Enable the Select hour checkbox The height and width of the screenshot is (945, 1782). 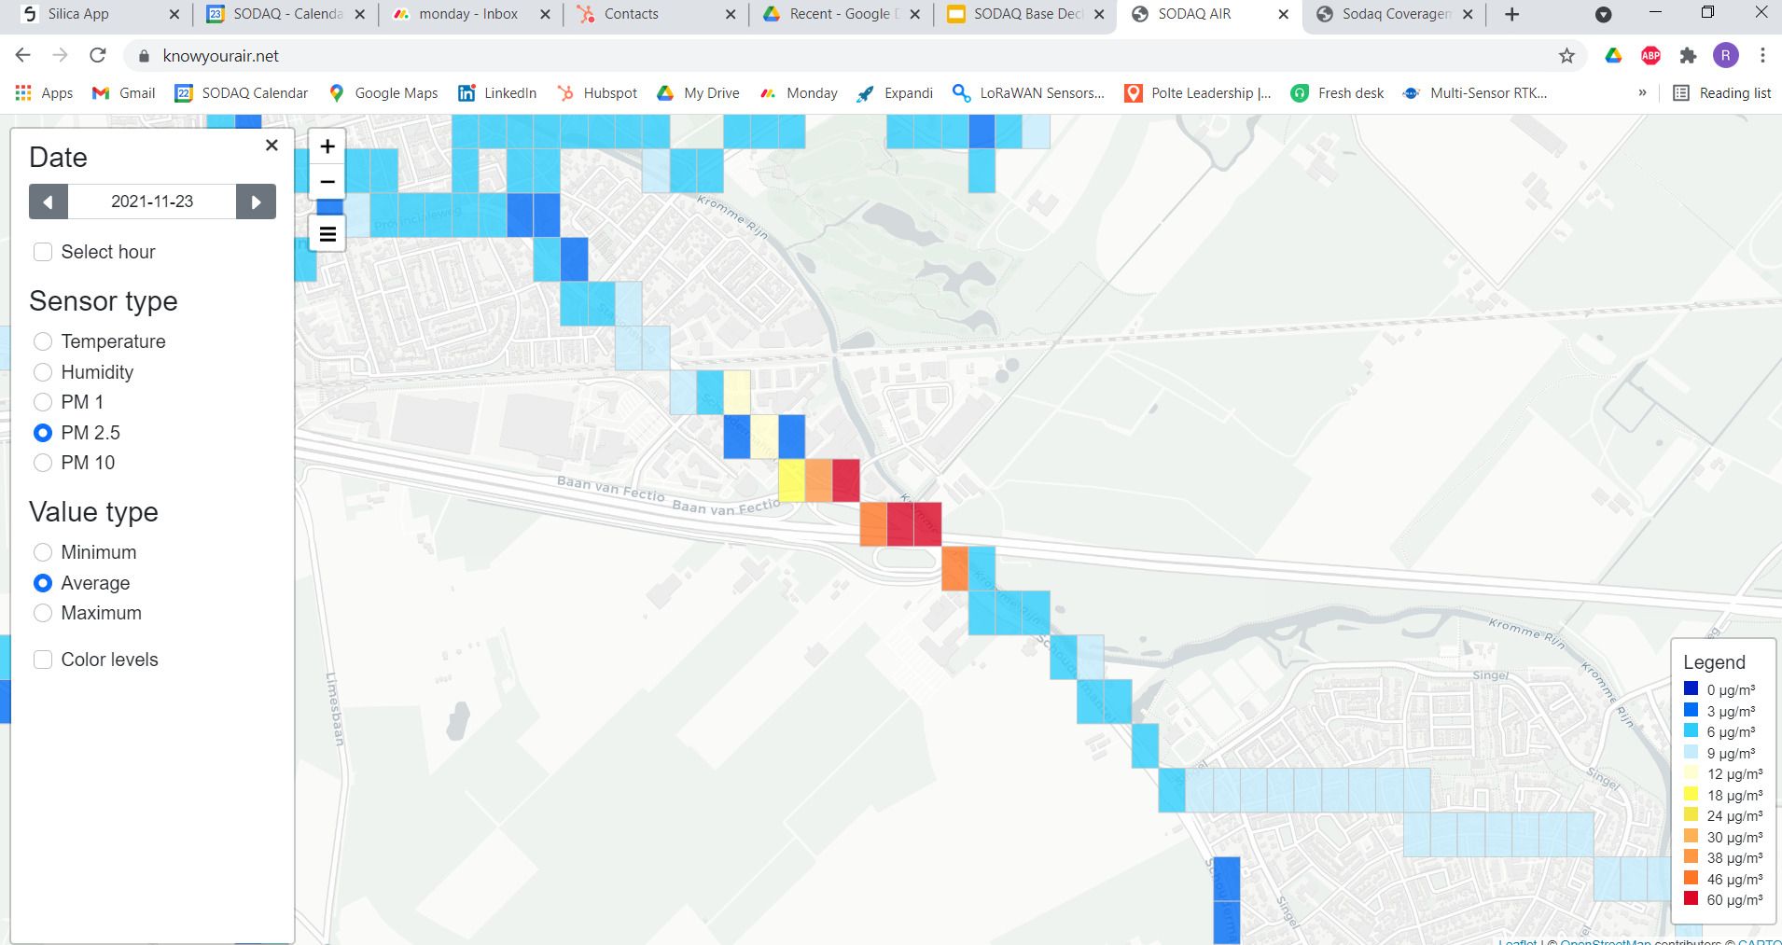(43, 252)
